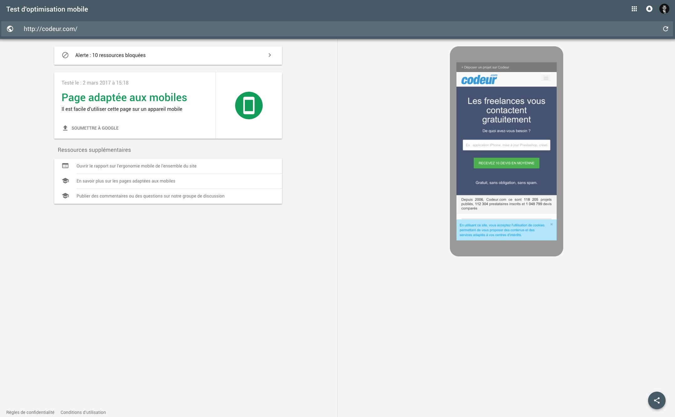This screenshot has height=417, width=675.
Task: Click SOUMETTRE À GOOGLE button
Action: pos(95,128)
